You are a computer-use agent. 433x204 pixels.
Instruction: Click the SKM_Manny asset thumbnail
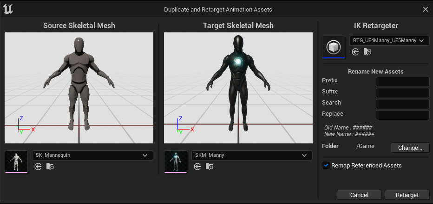pyautogui.click(x=176, y=161)
